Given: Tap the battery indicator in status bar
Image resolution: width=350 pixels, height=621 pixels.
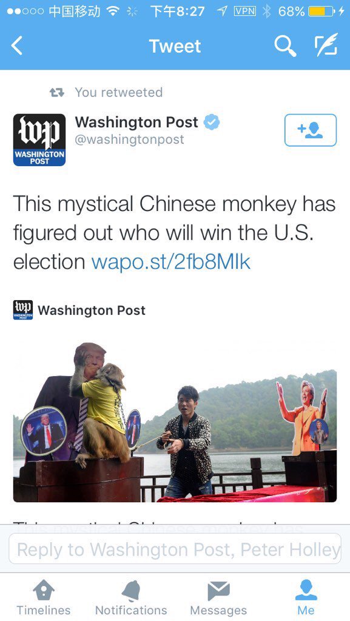Looking at the screenshot, I should pyautogui.click(x=320, y=11).
